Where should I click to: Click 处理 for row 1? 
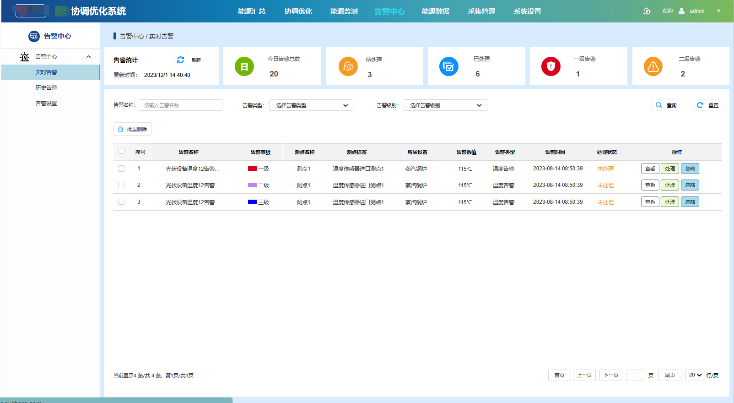670,169
